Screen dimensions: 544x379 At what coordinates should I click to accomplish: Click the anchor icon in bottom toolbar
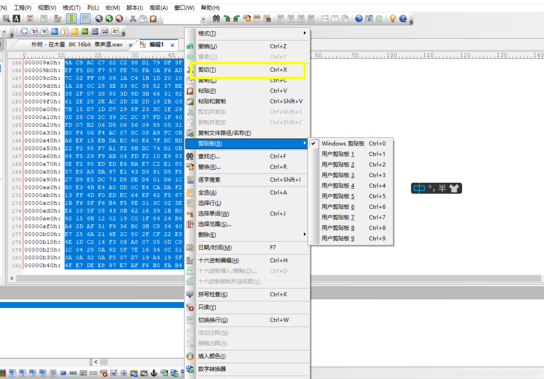[154, 373]
